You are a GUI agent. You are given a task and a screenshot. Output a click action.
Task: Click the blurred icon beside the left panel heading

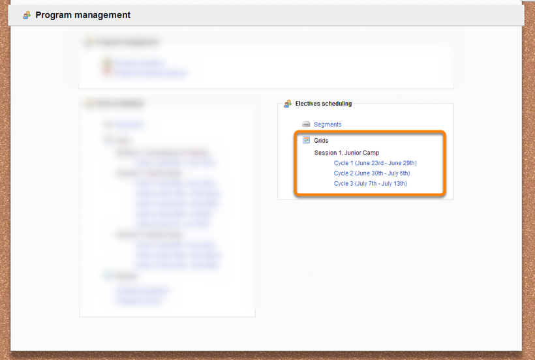(88, 104)
